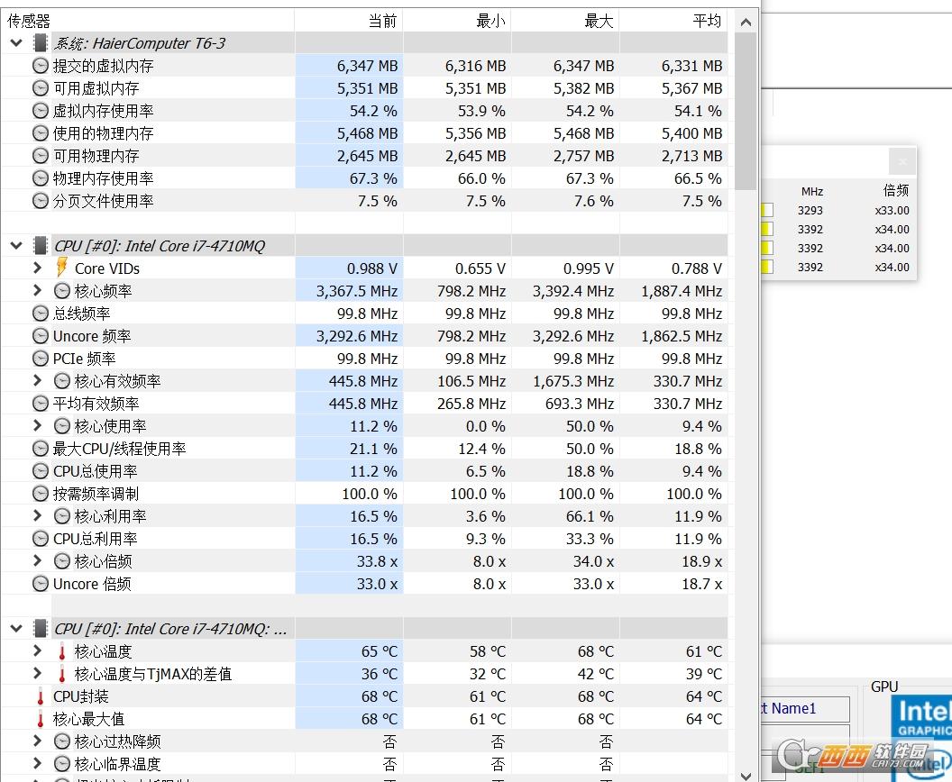This screenshot has height=782, width=952.
Task: Select the 分页文件使用率 row label
Action: pos(103,201)
